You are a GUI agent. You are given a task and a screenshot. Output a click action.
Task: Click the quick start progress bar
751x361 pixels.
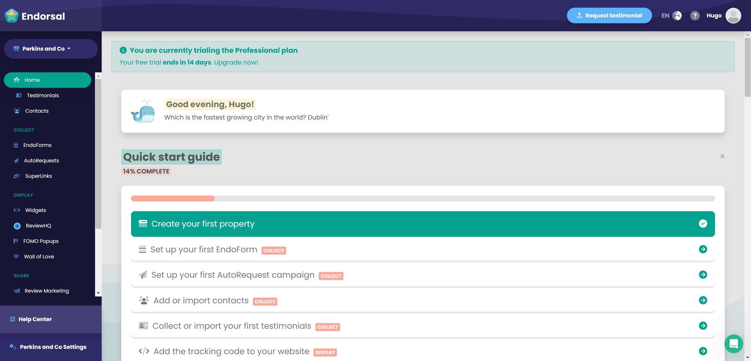click(x=423, y=198)
